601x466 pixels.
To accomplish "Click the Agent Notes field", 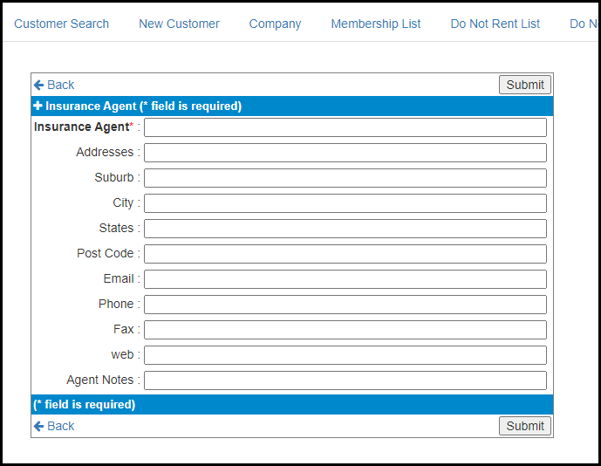I will 345,380.
